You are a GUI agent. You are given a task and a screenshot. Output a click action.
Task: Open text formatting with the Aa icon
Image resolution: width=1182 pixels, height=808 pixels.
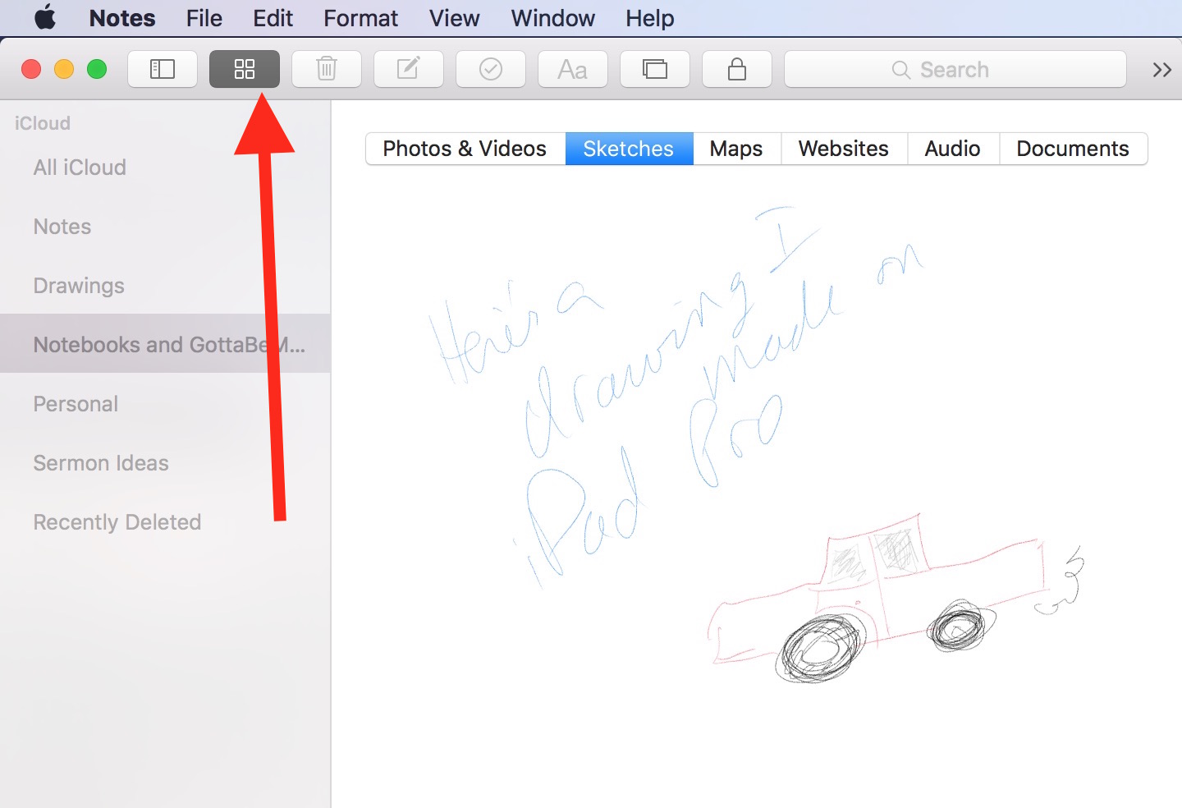coord(572,69)
